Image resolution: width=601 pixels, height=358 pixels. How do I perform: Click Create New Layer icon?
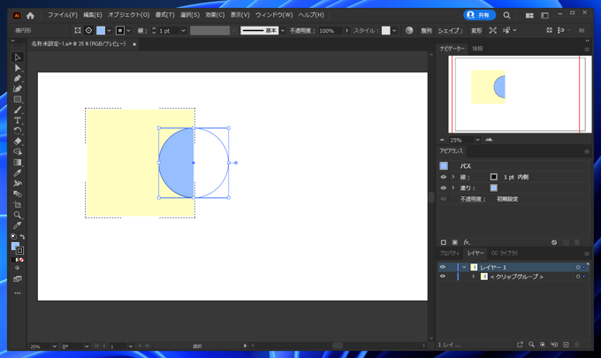[x=567, y=345]
